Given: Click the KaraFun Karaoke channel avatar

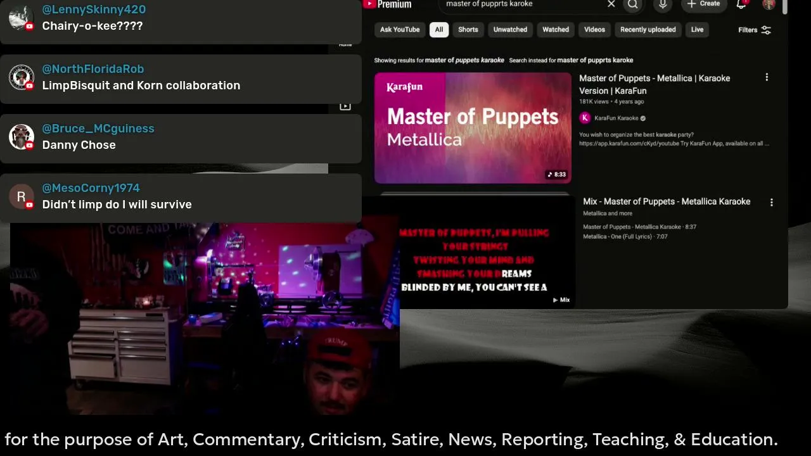Looking at the screenshot, I should click(x=585, y=118).
